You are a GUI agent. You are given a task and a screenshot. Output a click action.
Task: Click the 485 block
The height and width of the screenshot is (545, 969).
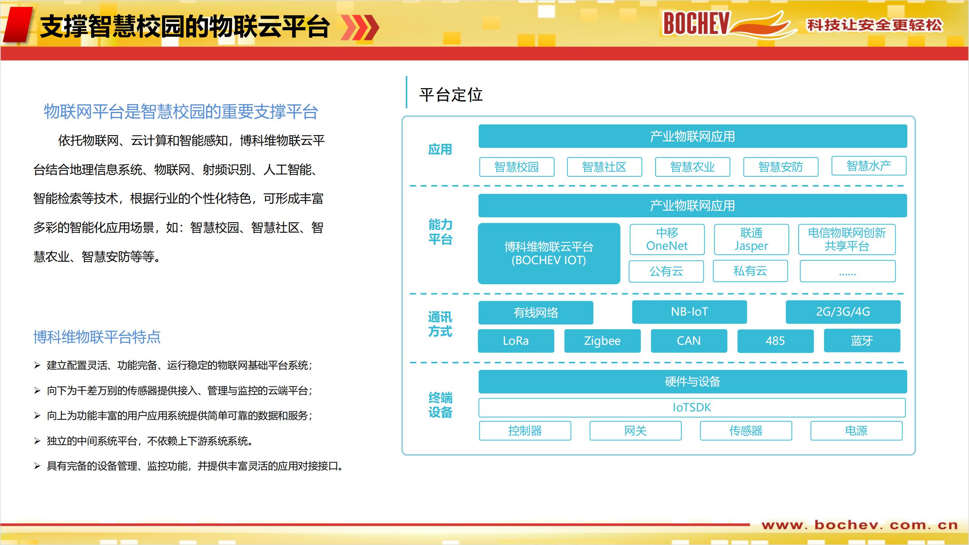(x=775, y=341)
